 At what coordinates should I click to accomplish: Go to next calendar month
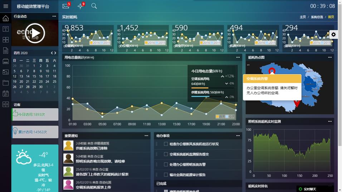click(55, 53)
